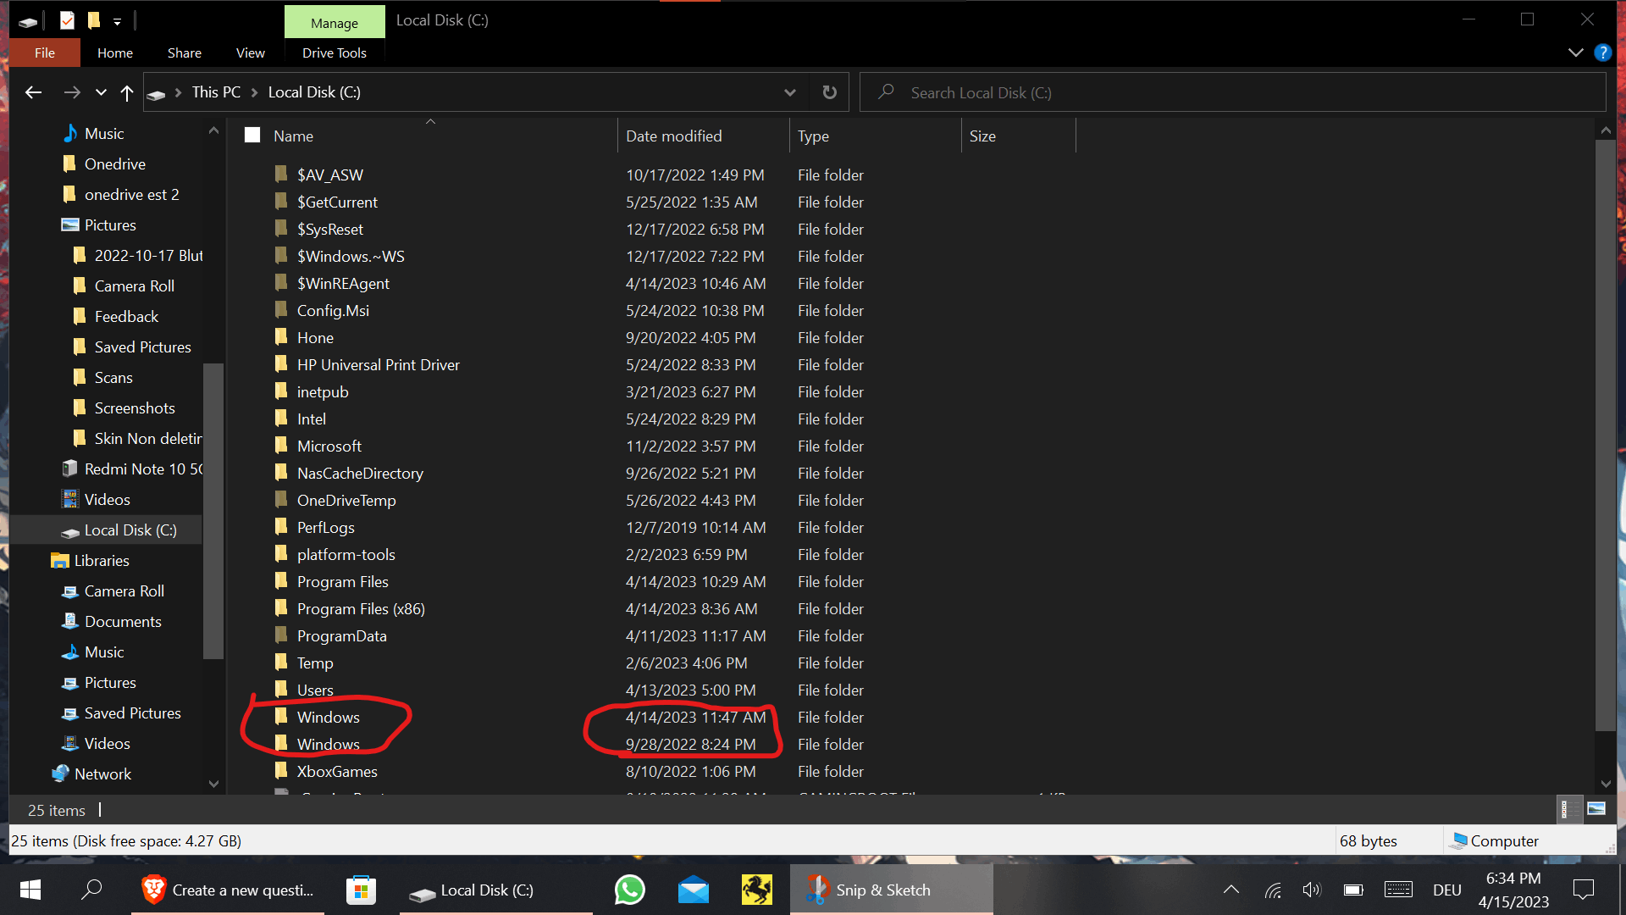Open recent locations dropdown arrow
The width and height of the screenshot is (1626, 915).
coord(101,92)
